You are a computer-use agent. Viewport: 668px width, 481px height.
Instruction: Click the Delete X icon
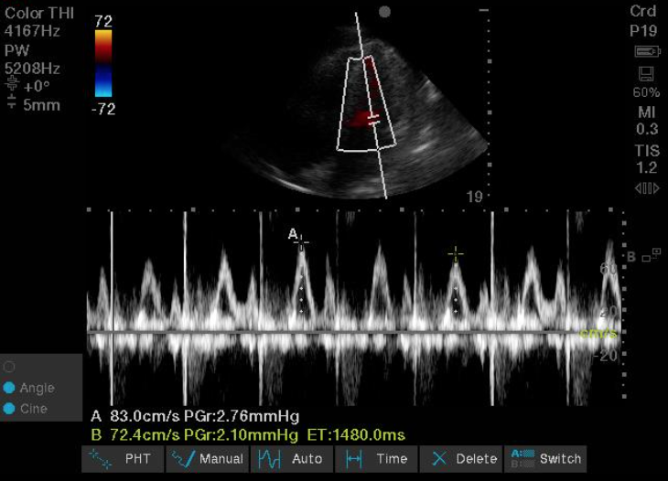pyautogui.click(x=439, y=459)
